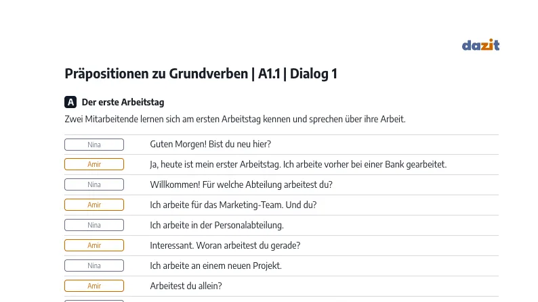Click the Amir label beside the 'Marketing-Team' line
Screen dimensions: 538x302
tap(94, 205)
